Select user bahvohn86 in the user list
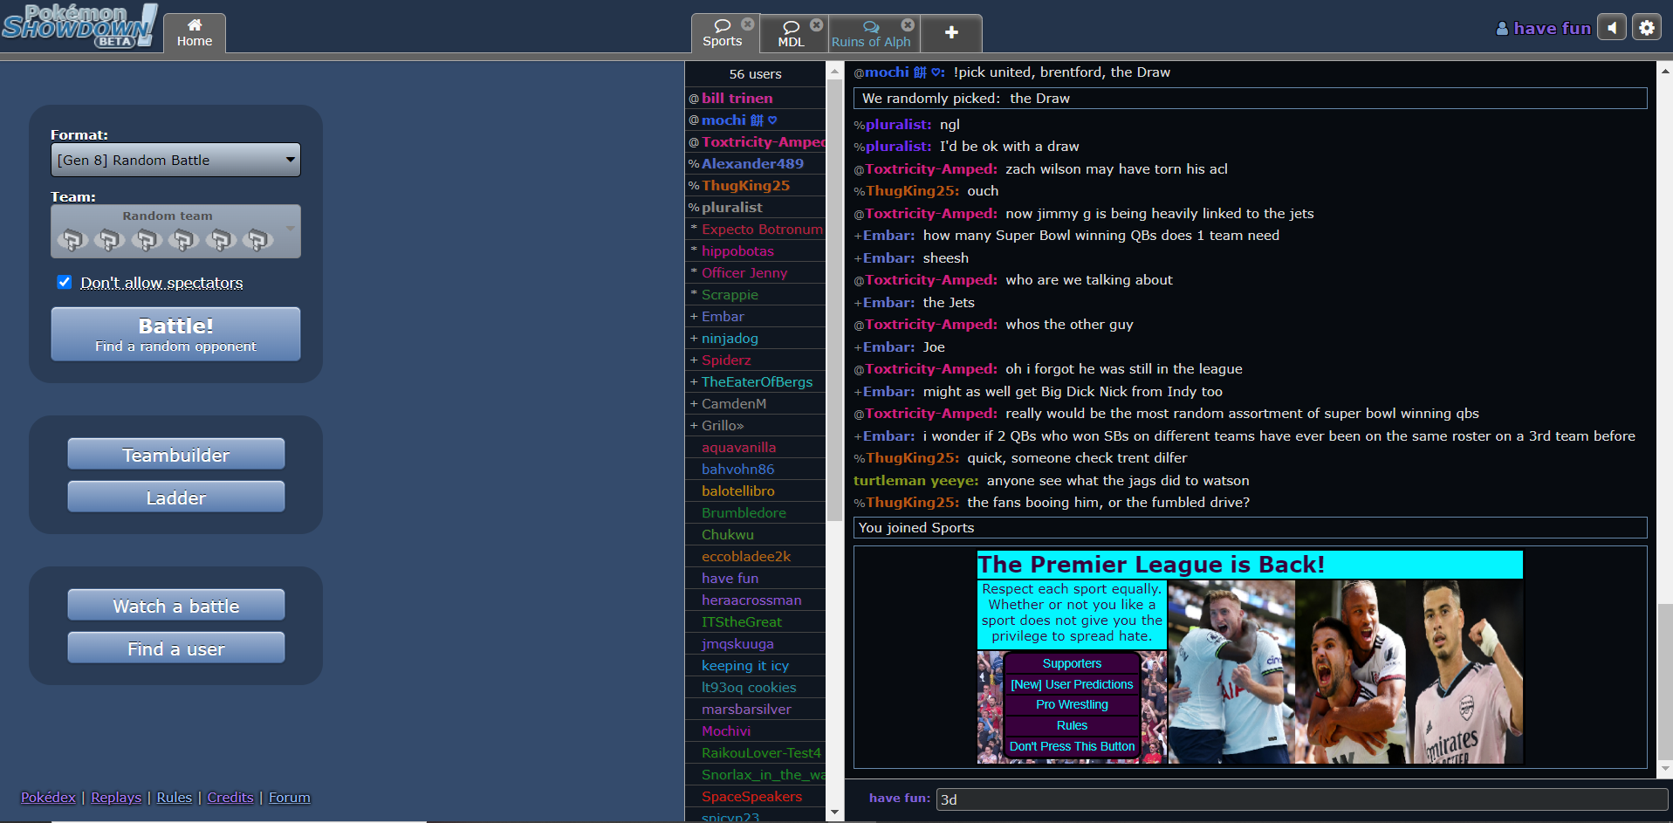The image size is (1673, 823). (756, 469)
